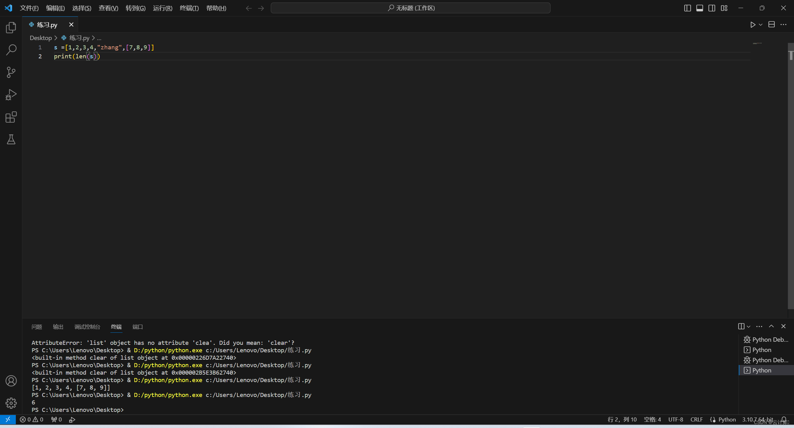Screen dimensions: 794x428
Task: Click the Accounts icon in activity bar
Action: [x=11, y=381]
